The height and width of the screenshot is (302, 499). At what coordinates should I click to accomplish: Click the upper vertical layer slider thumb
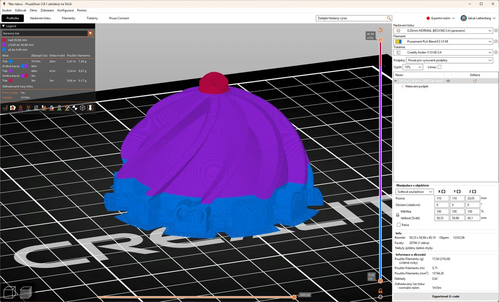click(x=380, y=40)
